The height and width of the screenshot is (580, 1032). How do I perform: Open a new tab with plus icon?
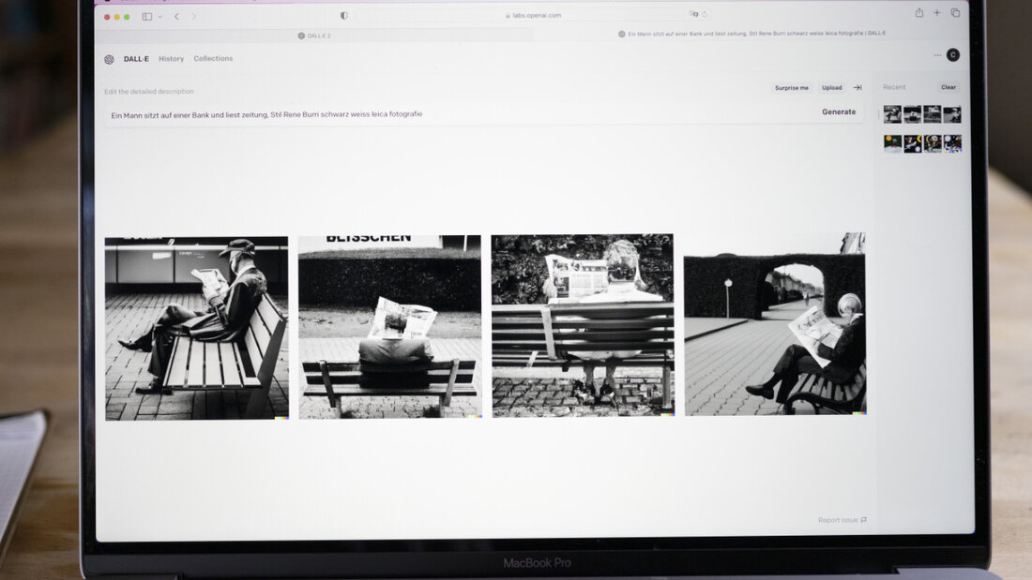point(936,13)
